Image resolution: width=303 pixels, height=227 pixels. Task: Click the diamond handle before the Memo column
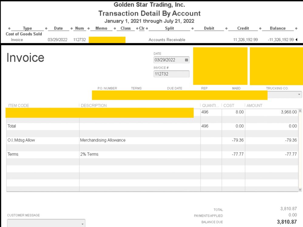coord(89,28)
